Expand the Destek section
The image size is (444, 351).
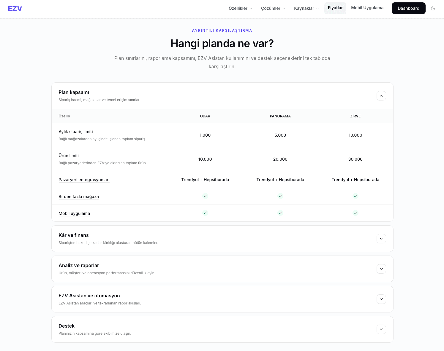point(381,329)
